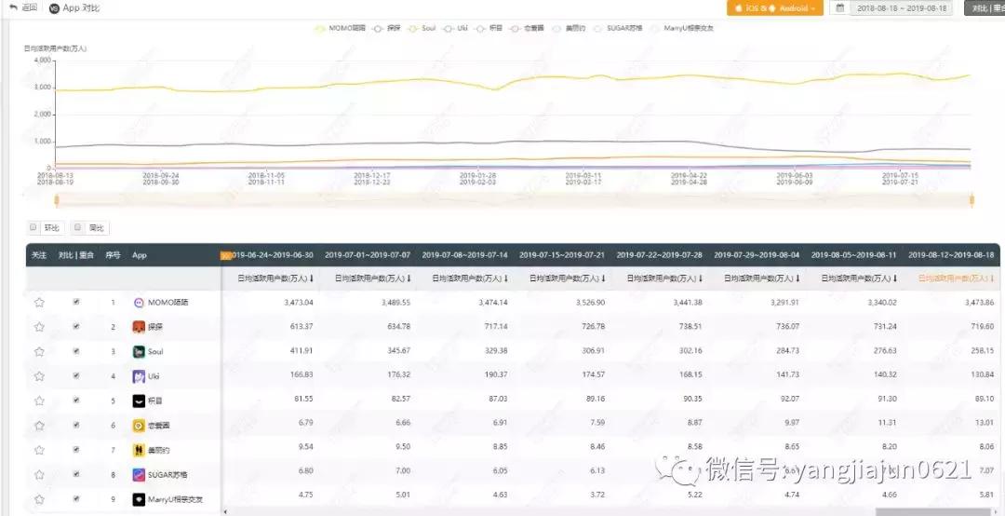The width and height of the screenshot is (1005, 516).
Task: Star the SUGAR苏格 app row
Action: click(39, 475)
